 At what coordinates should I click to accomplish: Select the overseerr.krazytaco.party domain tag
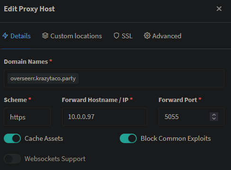coord(43,78)
